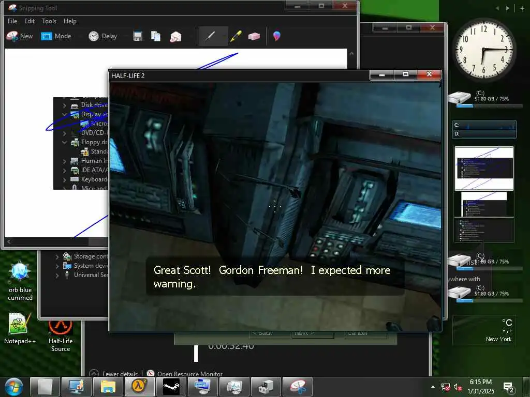Click the Half-Life 2 game viewport

275,207
